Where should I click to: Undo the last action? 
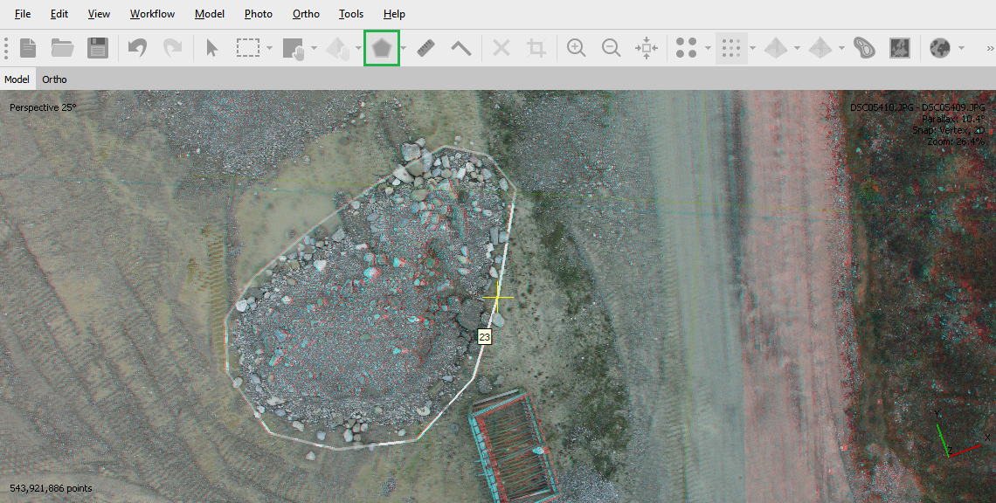pos(137,48)
